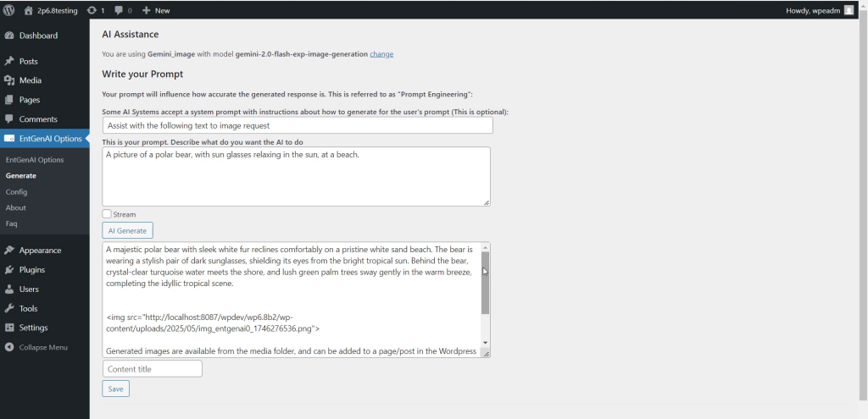
Task: Click the plus New icon
Action: click(146, 10)
